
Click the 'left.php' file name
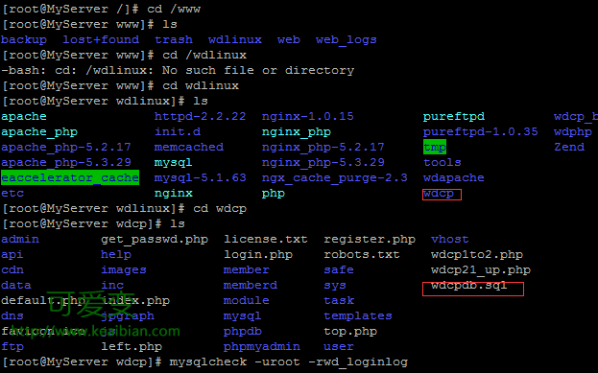point(132,347)
